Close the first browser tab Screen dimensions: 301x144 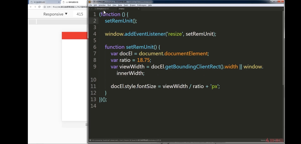(59, 2)
